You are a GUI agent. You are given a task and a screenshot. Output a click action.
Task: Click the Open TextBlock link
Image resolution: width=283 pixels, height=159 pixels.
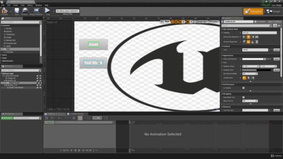pyautogui.click(x=275, y=22)
